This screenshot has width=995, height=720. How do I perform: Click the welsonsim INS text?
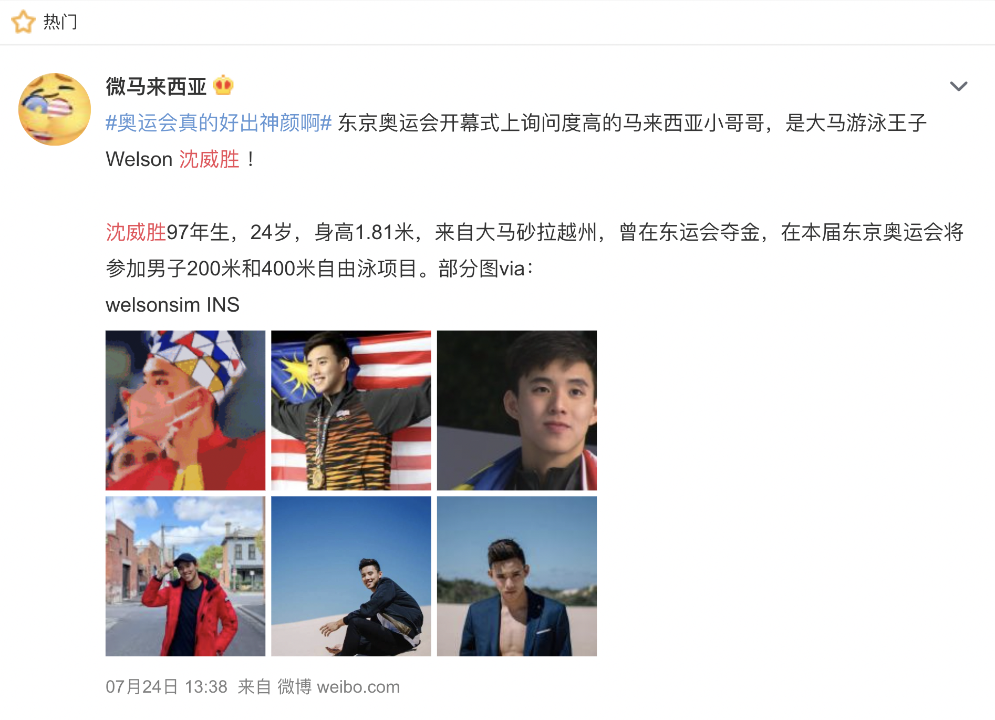coord(173,305)
